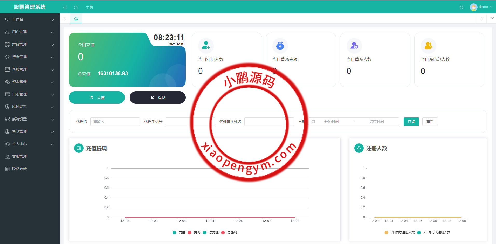496x244 pixels.
Task: Click the 当日首充金额 money bag icon
Action: (280, 45)
